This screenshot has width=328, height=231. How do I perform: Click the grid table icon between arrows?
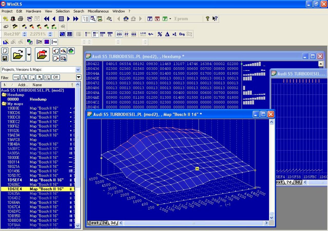click(61, 19)
